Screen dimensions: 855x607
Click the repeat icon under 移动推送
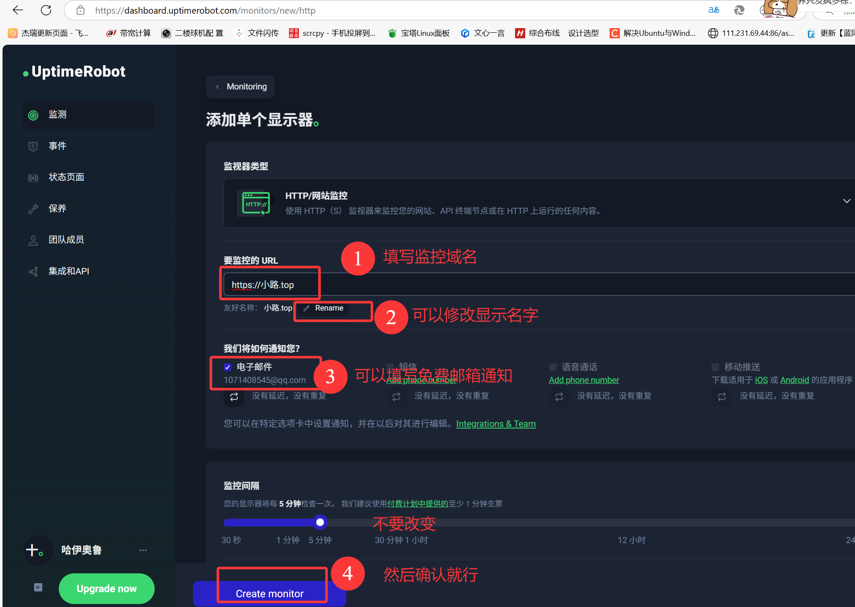tap(722, 397)
